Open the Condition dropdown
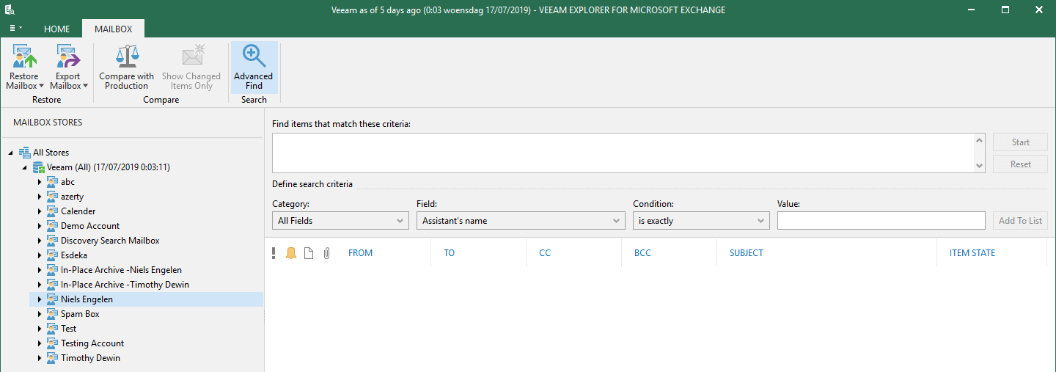Screen dimensions: 1056x372 pos(701,221)
